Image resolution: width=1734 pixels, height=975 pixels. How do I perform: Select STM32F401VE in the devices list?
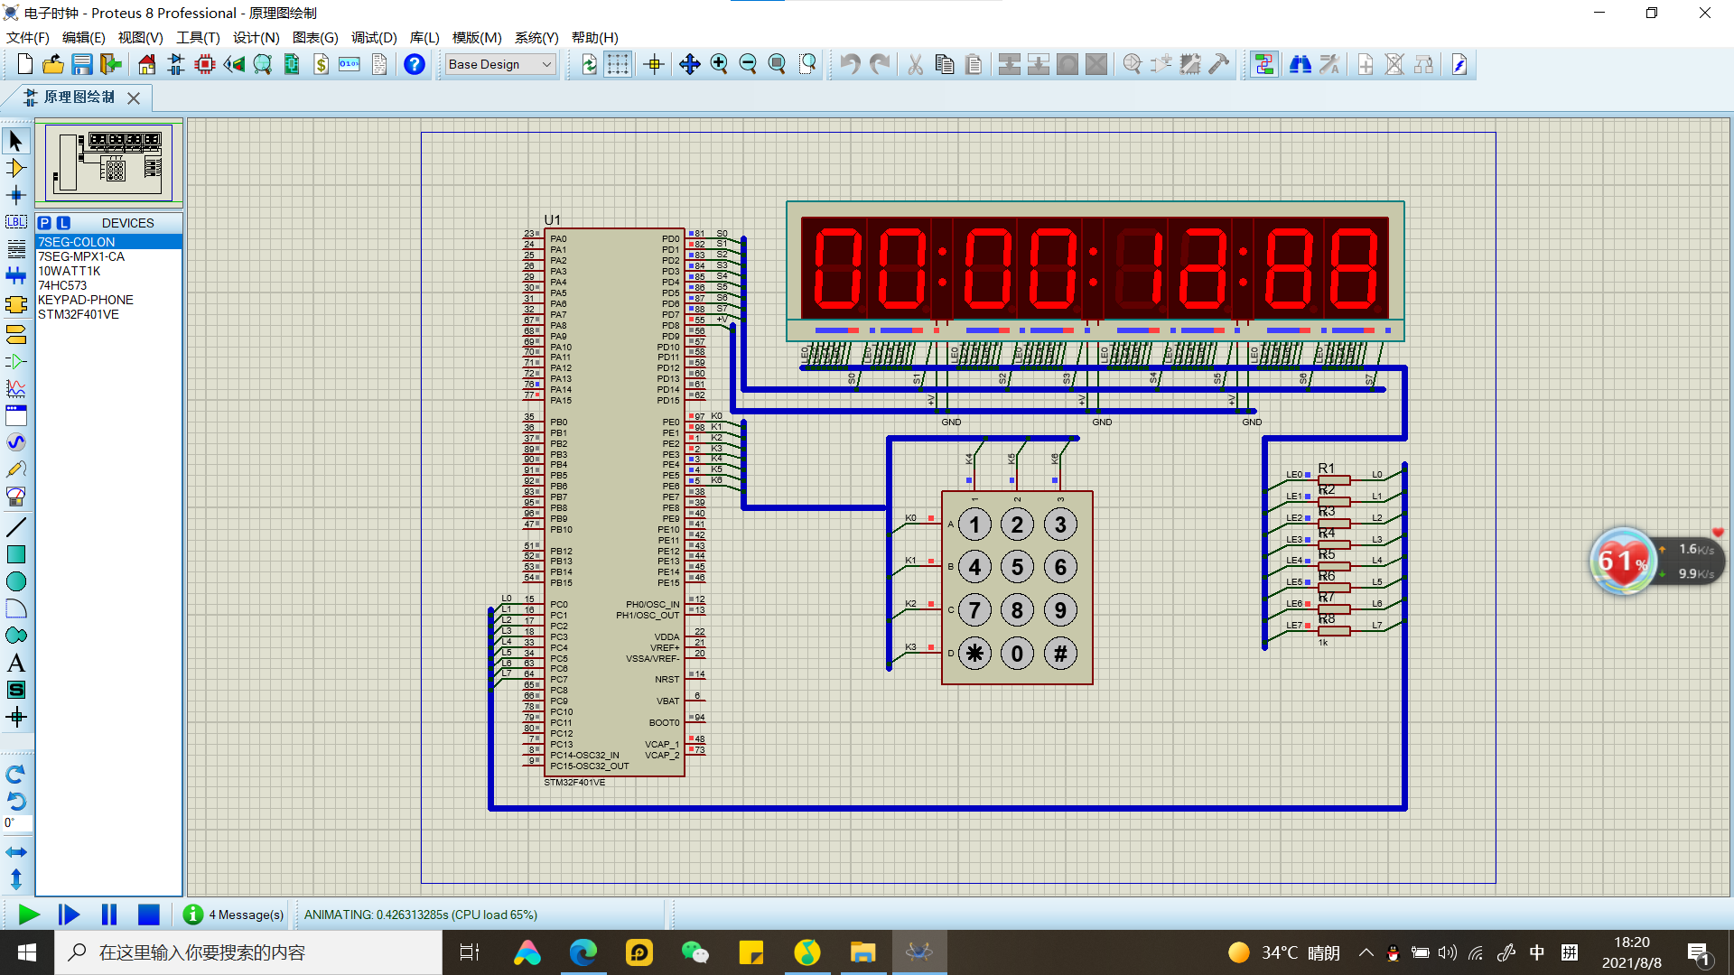(x=108, y=314)
